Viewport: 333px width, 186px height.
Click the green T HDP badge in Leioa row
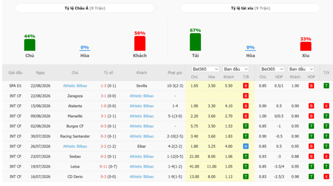tap(311, 167)
